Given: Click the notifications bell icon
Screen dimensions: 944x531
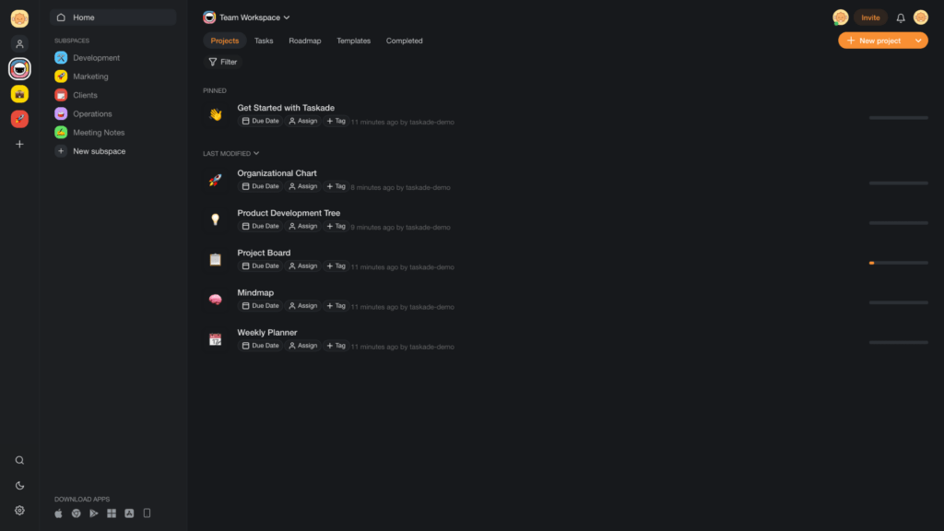Looking at the screenshot, I should click(x=901, y=18).
